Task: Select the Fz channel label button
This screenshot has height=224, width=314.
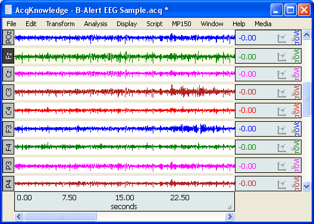Action: 8,56
